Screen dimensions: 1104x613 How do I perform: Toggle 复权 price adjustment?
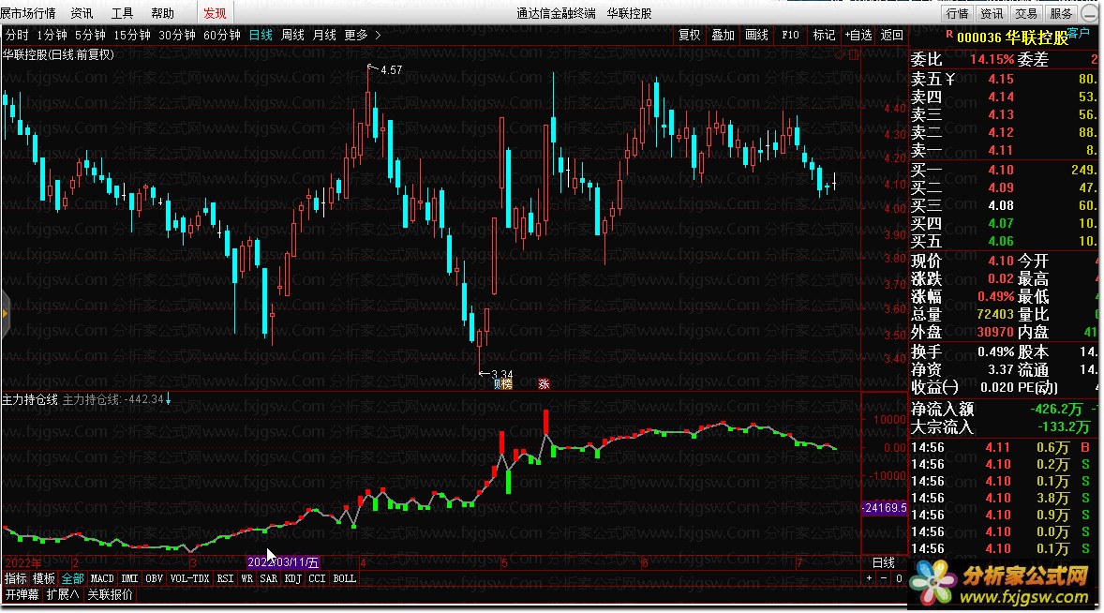689,35
